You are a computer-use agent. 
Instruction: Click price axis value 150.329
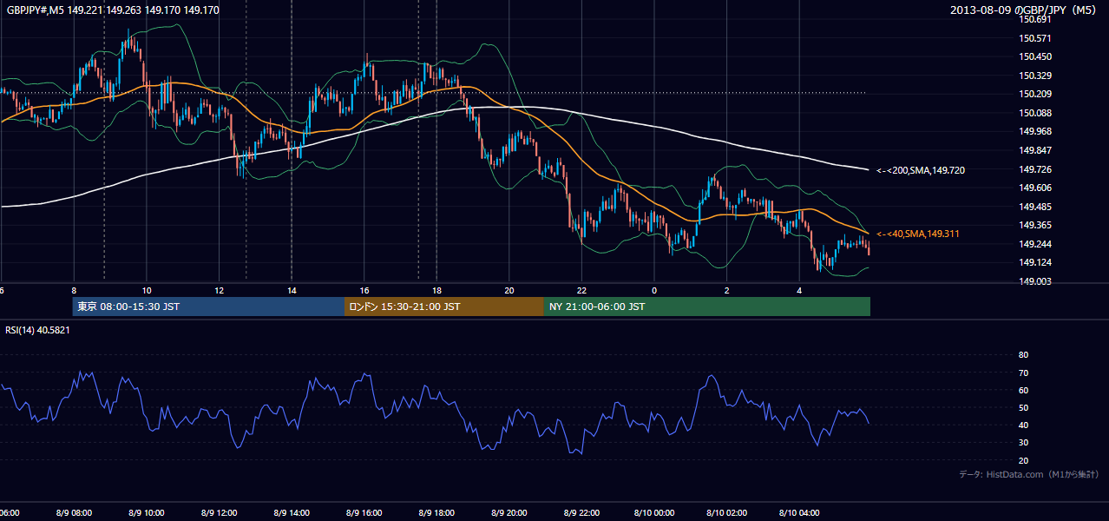pos(1034,76)
